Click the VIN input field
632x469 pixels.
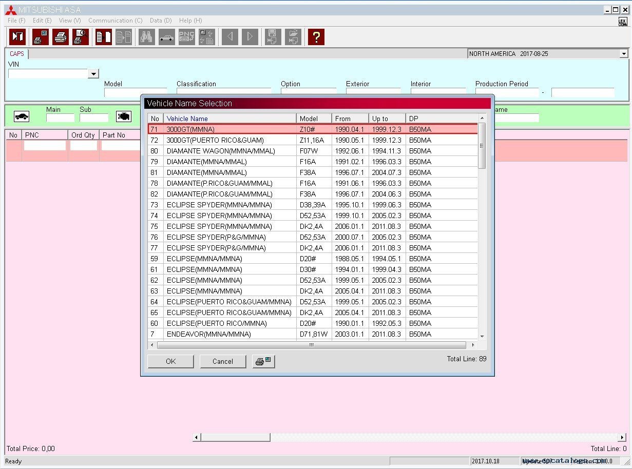[48, 74]
